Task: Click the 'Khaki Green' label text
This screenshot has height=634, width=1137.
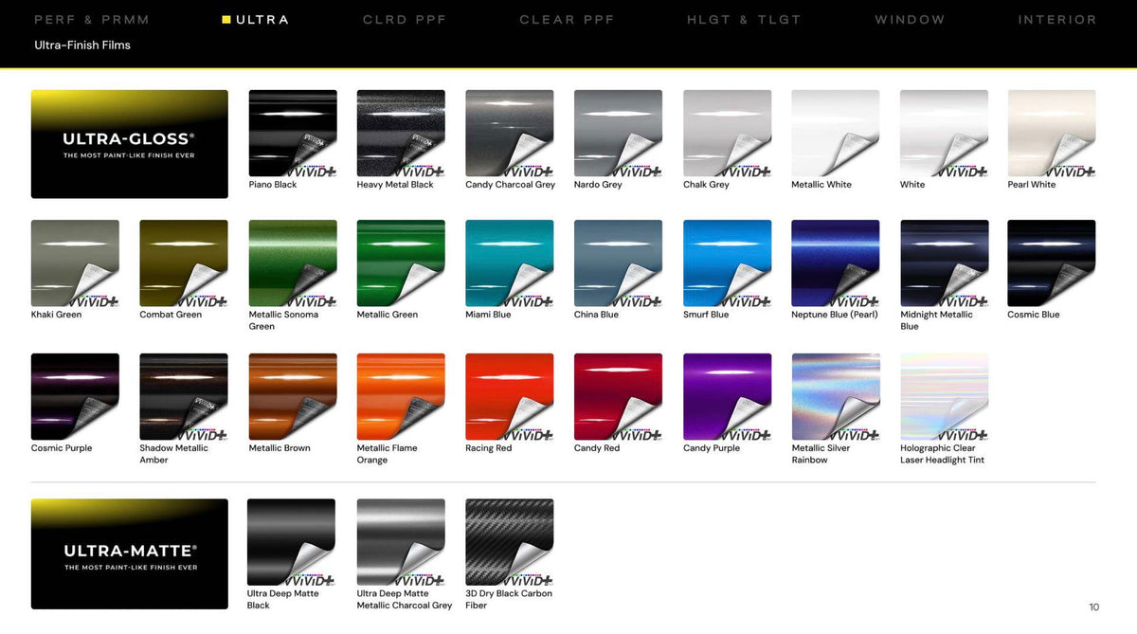Action: [x=57, y=315]
